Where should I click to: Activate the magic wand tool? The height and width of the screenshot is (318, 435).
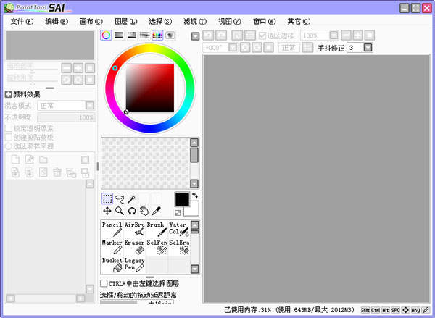132,198
